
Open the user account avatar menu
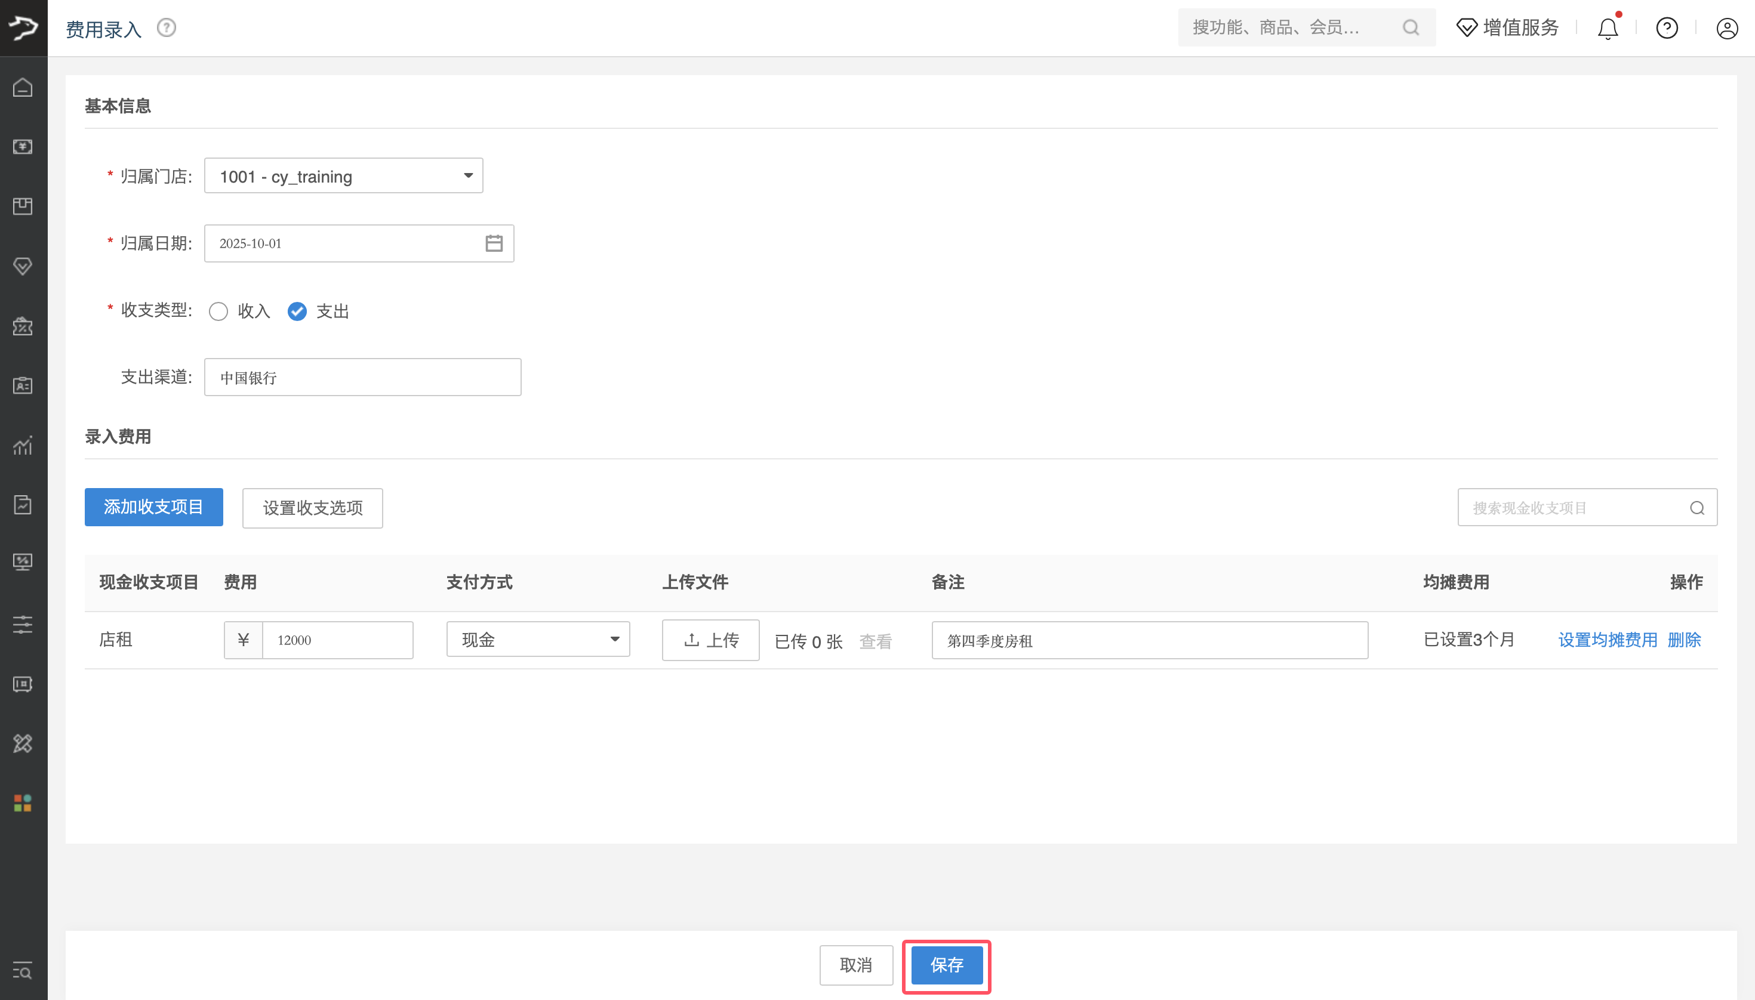pyautogui.click(x=1727, y=28)
